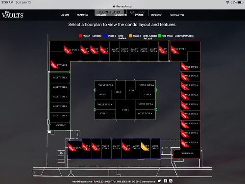Click the 'Select a floorplan' heading text

pos(122,25)
